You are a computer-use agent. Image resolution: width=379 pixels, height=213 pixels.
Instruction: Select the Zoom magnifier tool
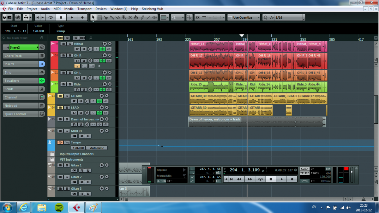click(124, 17)
